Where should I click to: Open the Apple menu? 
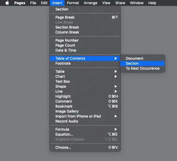coord(7,3)
